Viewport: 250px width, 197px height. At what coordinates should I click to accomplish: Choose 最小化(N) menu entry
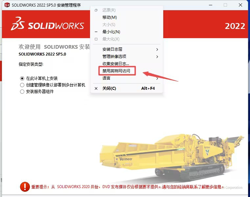point(126,32)
